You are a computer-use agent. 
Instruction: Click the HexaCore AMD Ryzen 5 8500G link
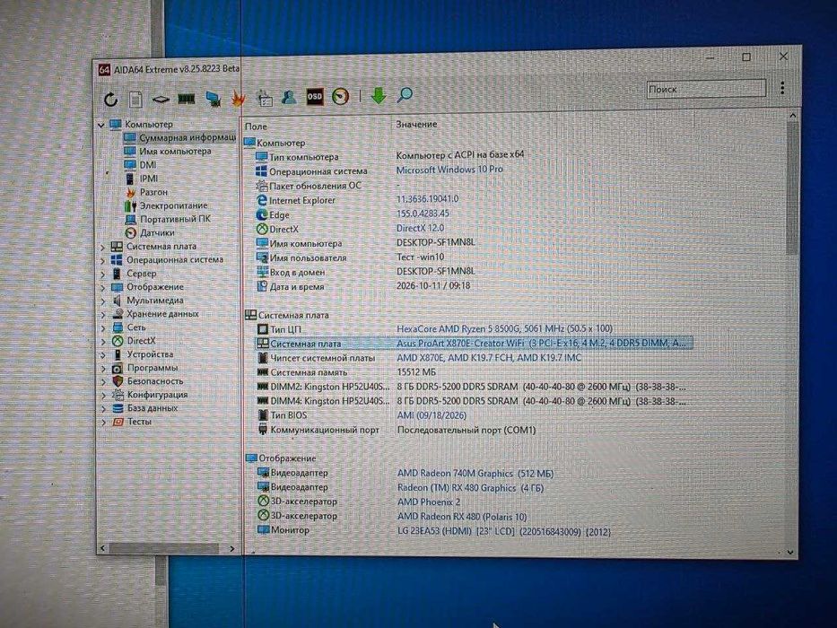[504, 328]
